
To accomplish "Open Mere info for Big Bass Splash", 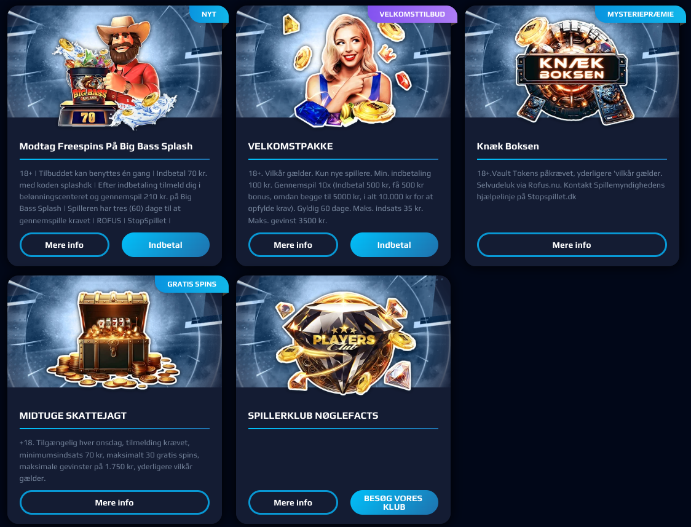I will (65, 245).
